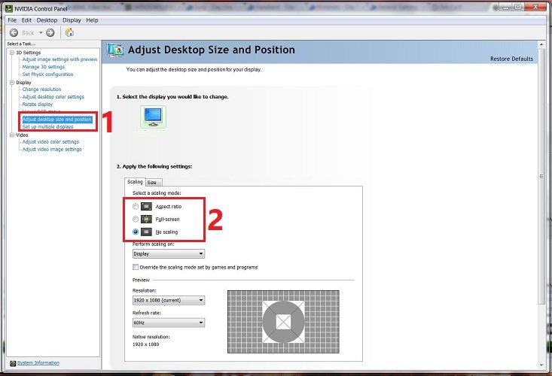The width and height of the screenshot is (552, 376).
Task: Open Adjust image settings with preview
Action: pyautogui.click(x=59, y=59)
